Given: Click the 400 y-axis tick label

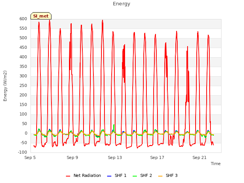Looking at the screenshot, I should (23, 57).
